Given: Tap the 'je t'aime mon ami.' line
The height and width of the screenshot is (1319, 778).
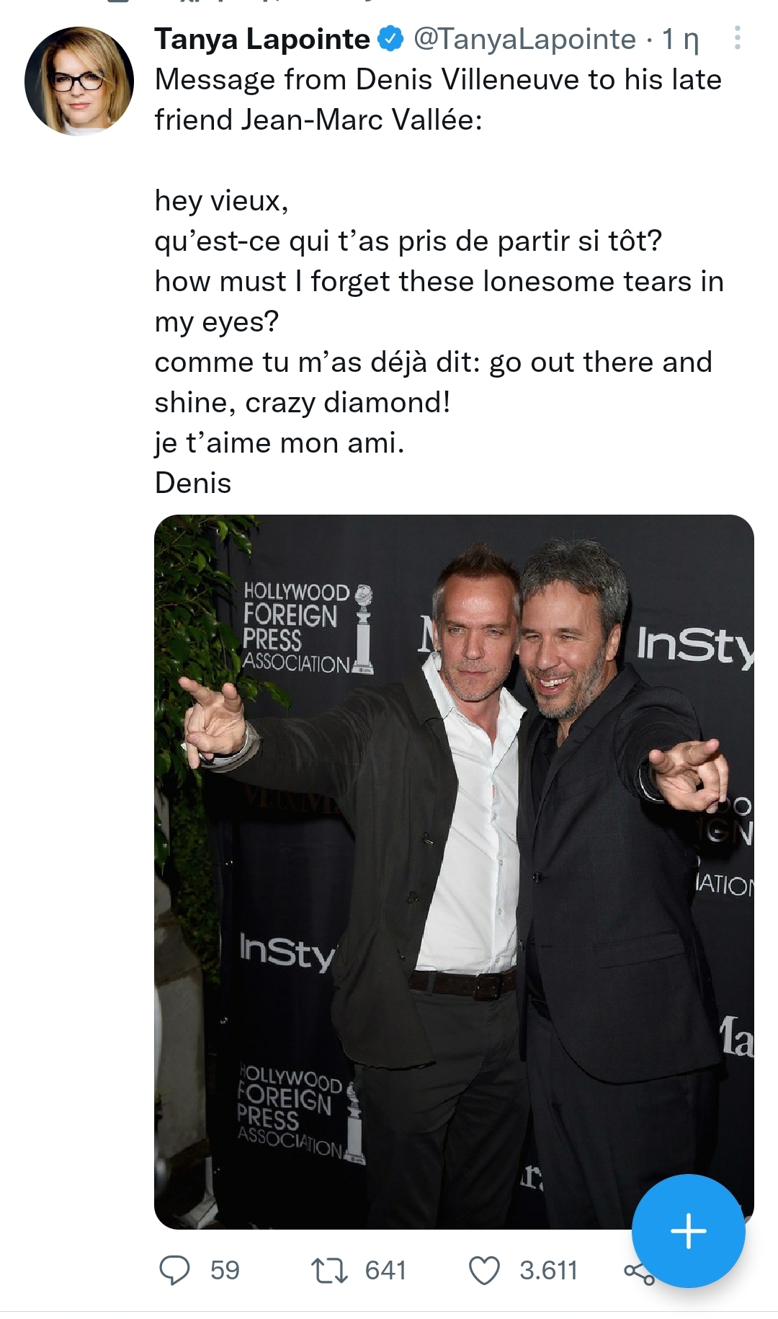Looking at the screenshot, I should click(280, 443).
